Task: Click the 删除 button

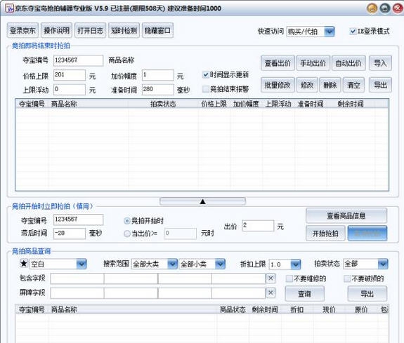Action: [x=330, y=85]
